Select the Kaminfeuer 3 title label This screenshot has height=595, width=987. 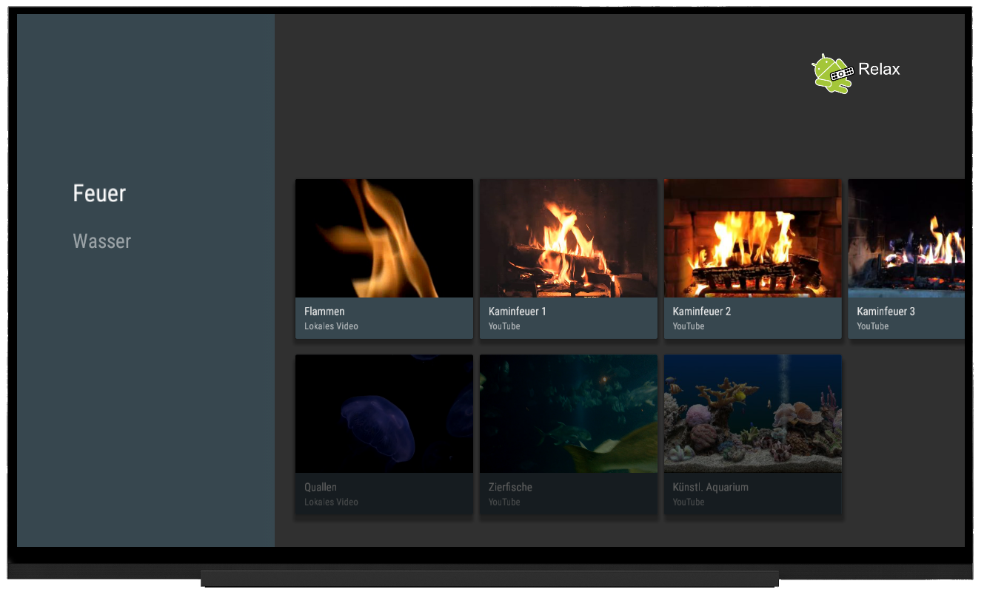[x=886, y=312]
